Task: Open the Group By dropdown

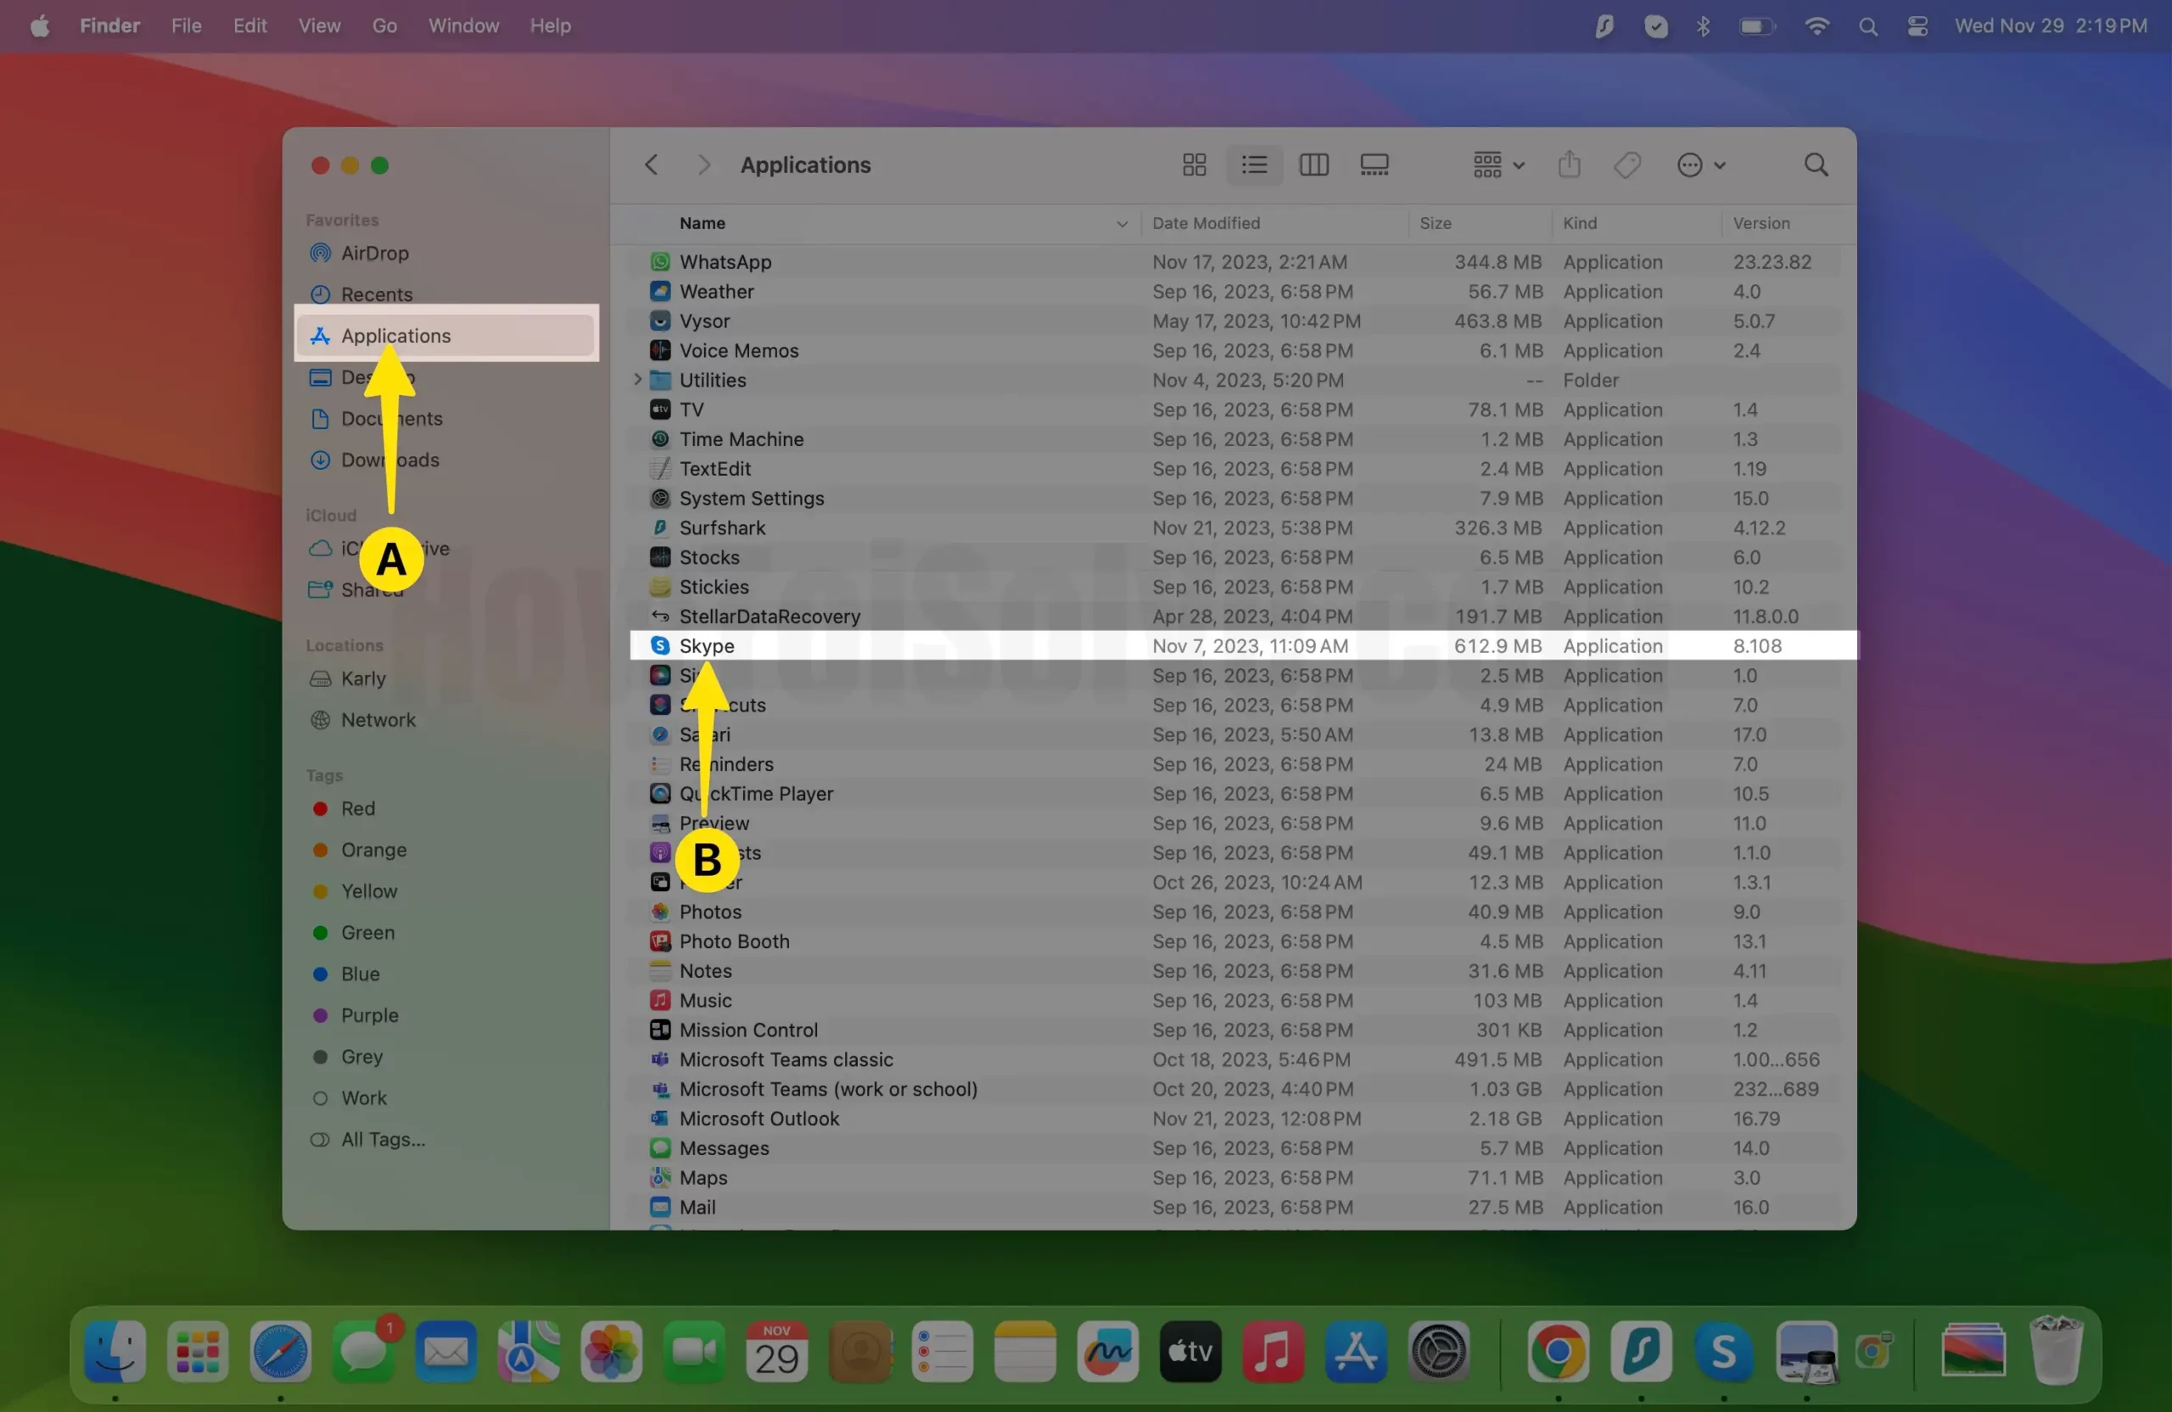Action: pos(1497,165)
